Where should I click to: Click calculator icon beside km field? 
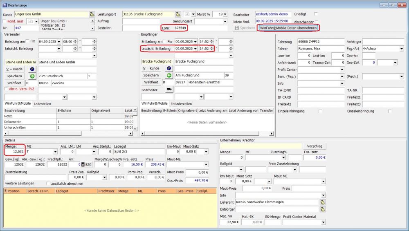82,164
